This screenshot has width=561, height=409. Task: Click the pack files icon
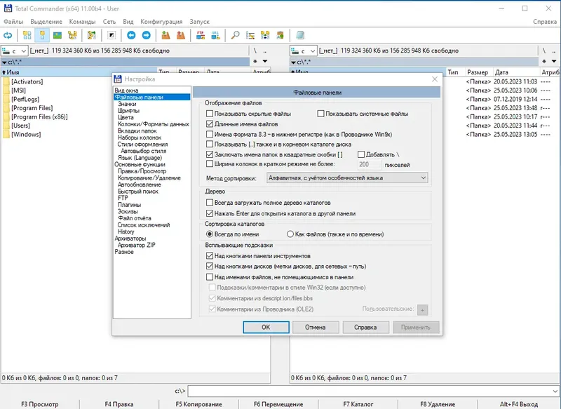165,35
